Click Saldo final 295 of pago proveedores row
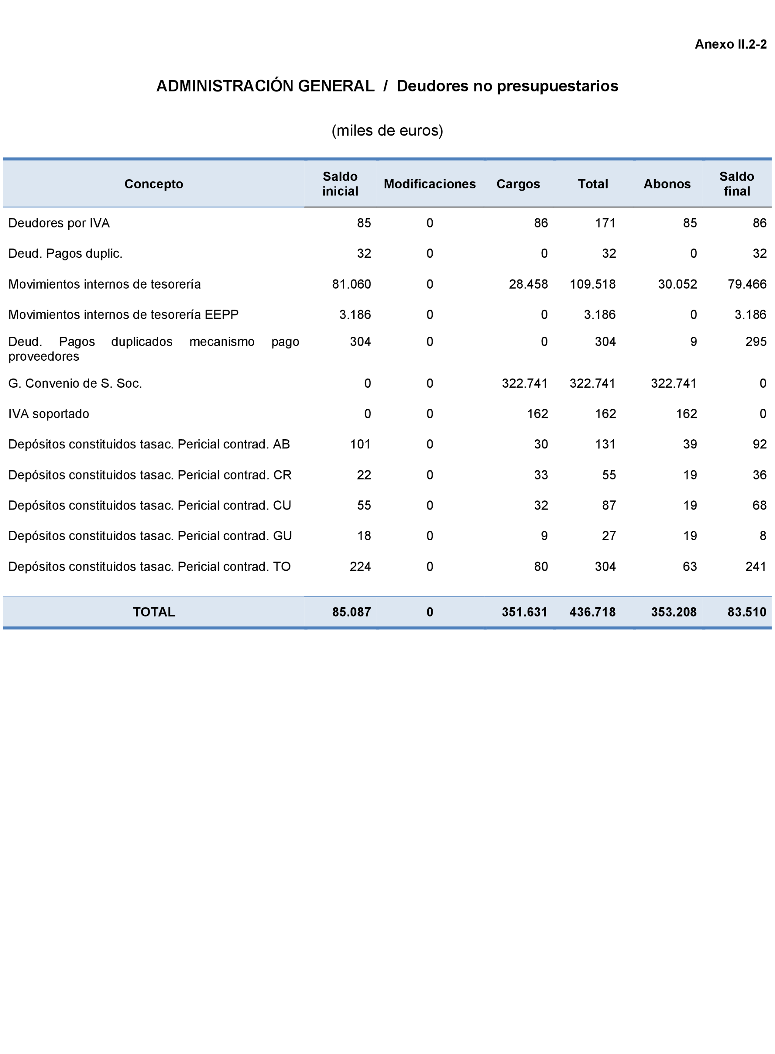 point(756,342)
